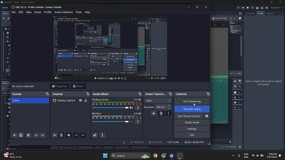Image resolution: width=285 pixels, height=160 pixels.
Task: Open Edit menu in OBS
Action: [x=21, y=12]
